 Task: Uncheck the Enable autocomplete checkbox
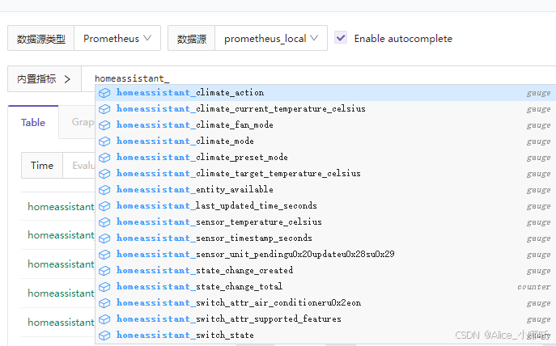tap(341, 37)
